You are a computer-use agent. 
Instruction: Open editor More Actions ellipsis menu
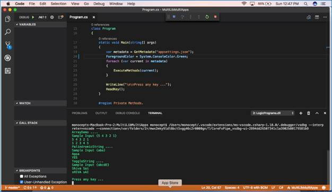point(325,17)
